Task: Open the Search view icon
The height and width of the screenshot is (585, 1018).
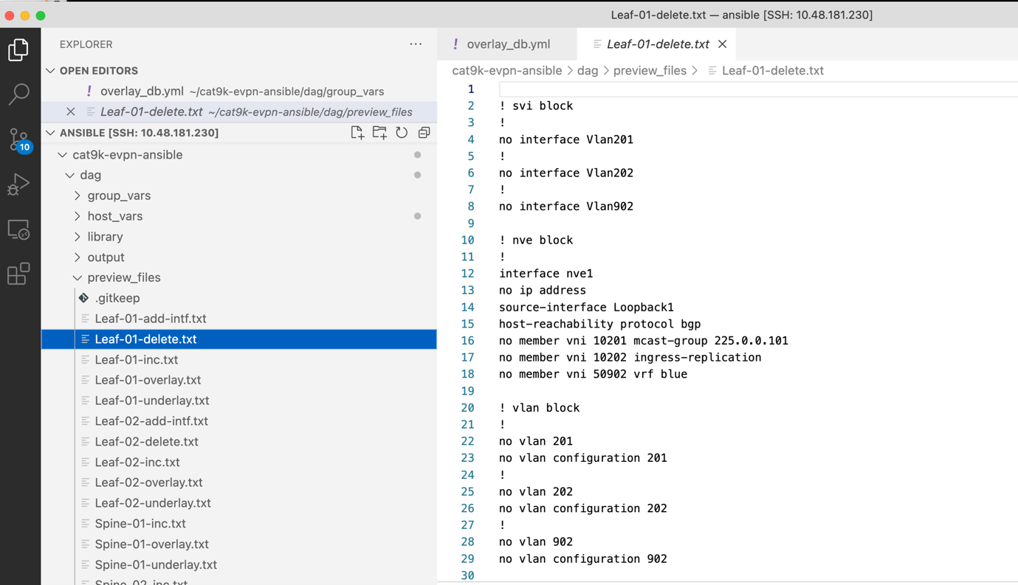Action: 18,94
